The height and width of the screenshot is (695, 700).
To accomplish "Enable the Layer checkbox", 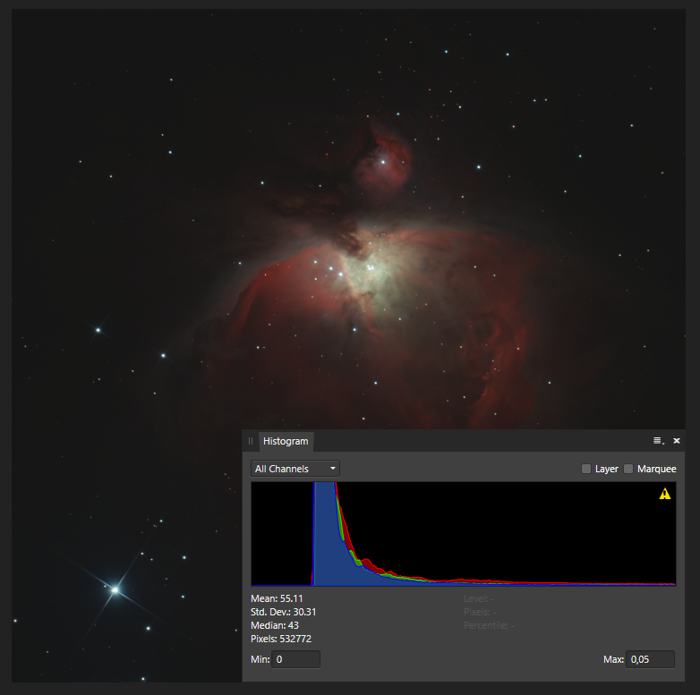I will click(x=586, y=469).
